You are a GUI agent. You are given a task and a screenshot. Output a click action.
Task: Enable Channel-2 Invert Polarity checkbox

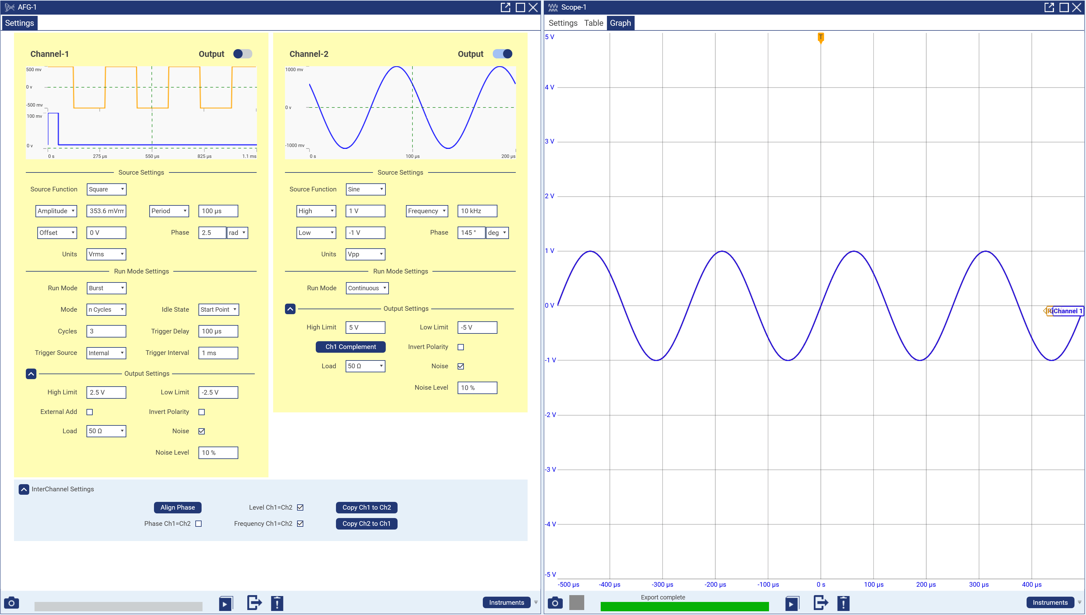[x=461, y=347]
